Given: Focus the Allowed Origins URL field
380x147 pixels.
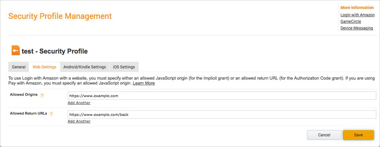Looking at the screenshot, I should [x=222, y=96].
